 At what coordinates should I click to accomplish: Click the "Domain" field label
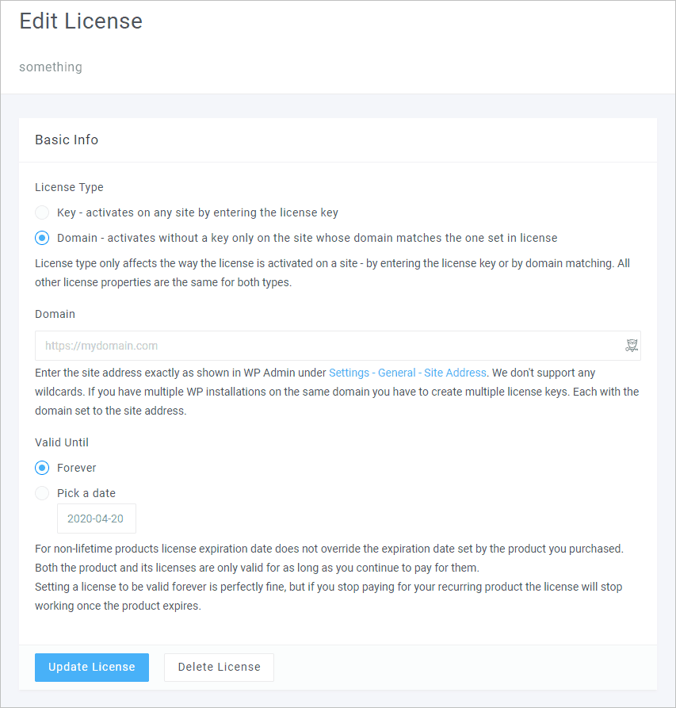[55, 314]
